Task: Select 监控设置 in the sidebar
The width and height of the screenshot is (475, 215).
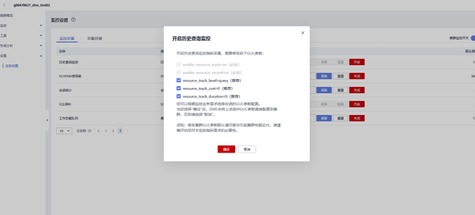Action: (12, 66)
